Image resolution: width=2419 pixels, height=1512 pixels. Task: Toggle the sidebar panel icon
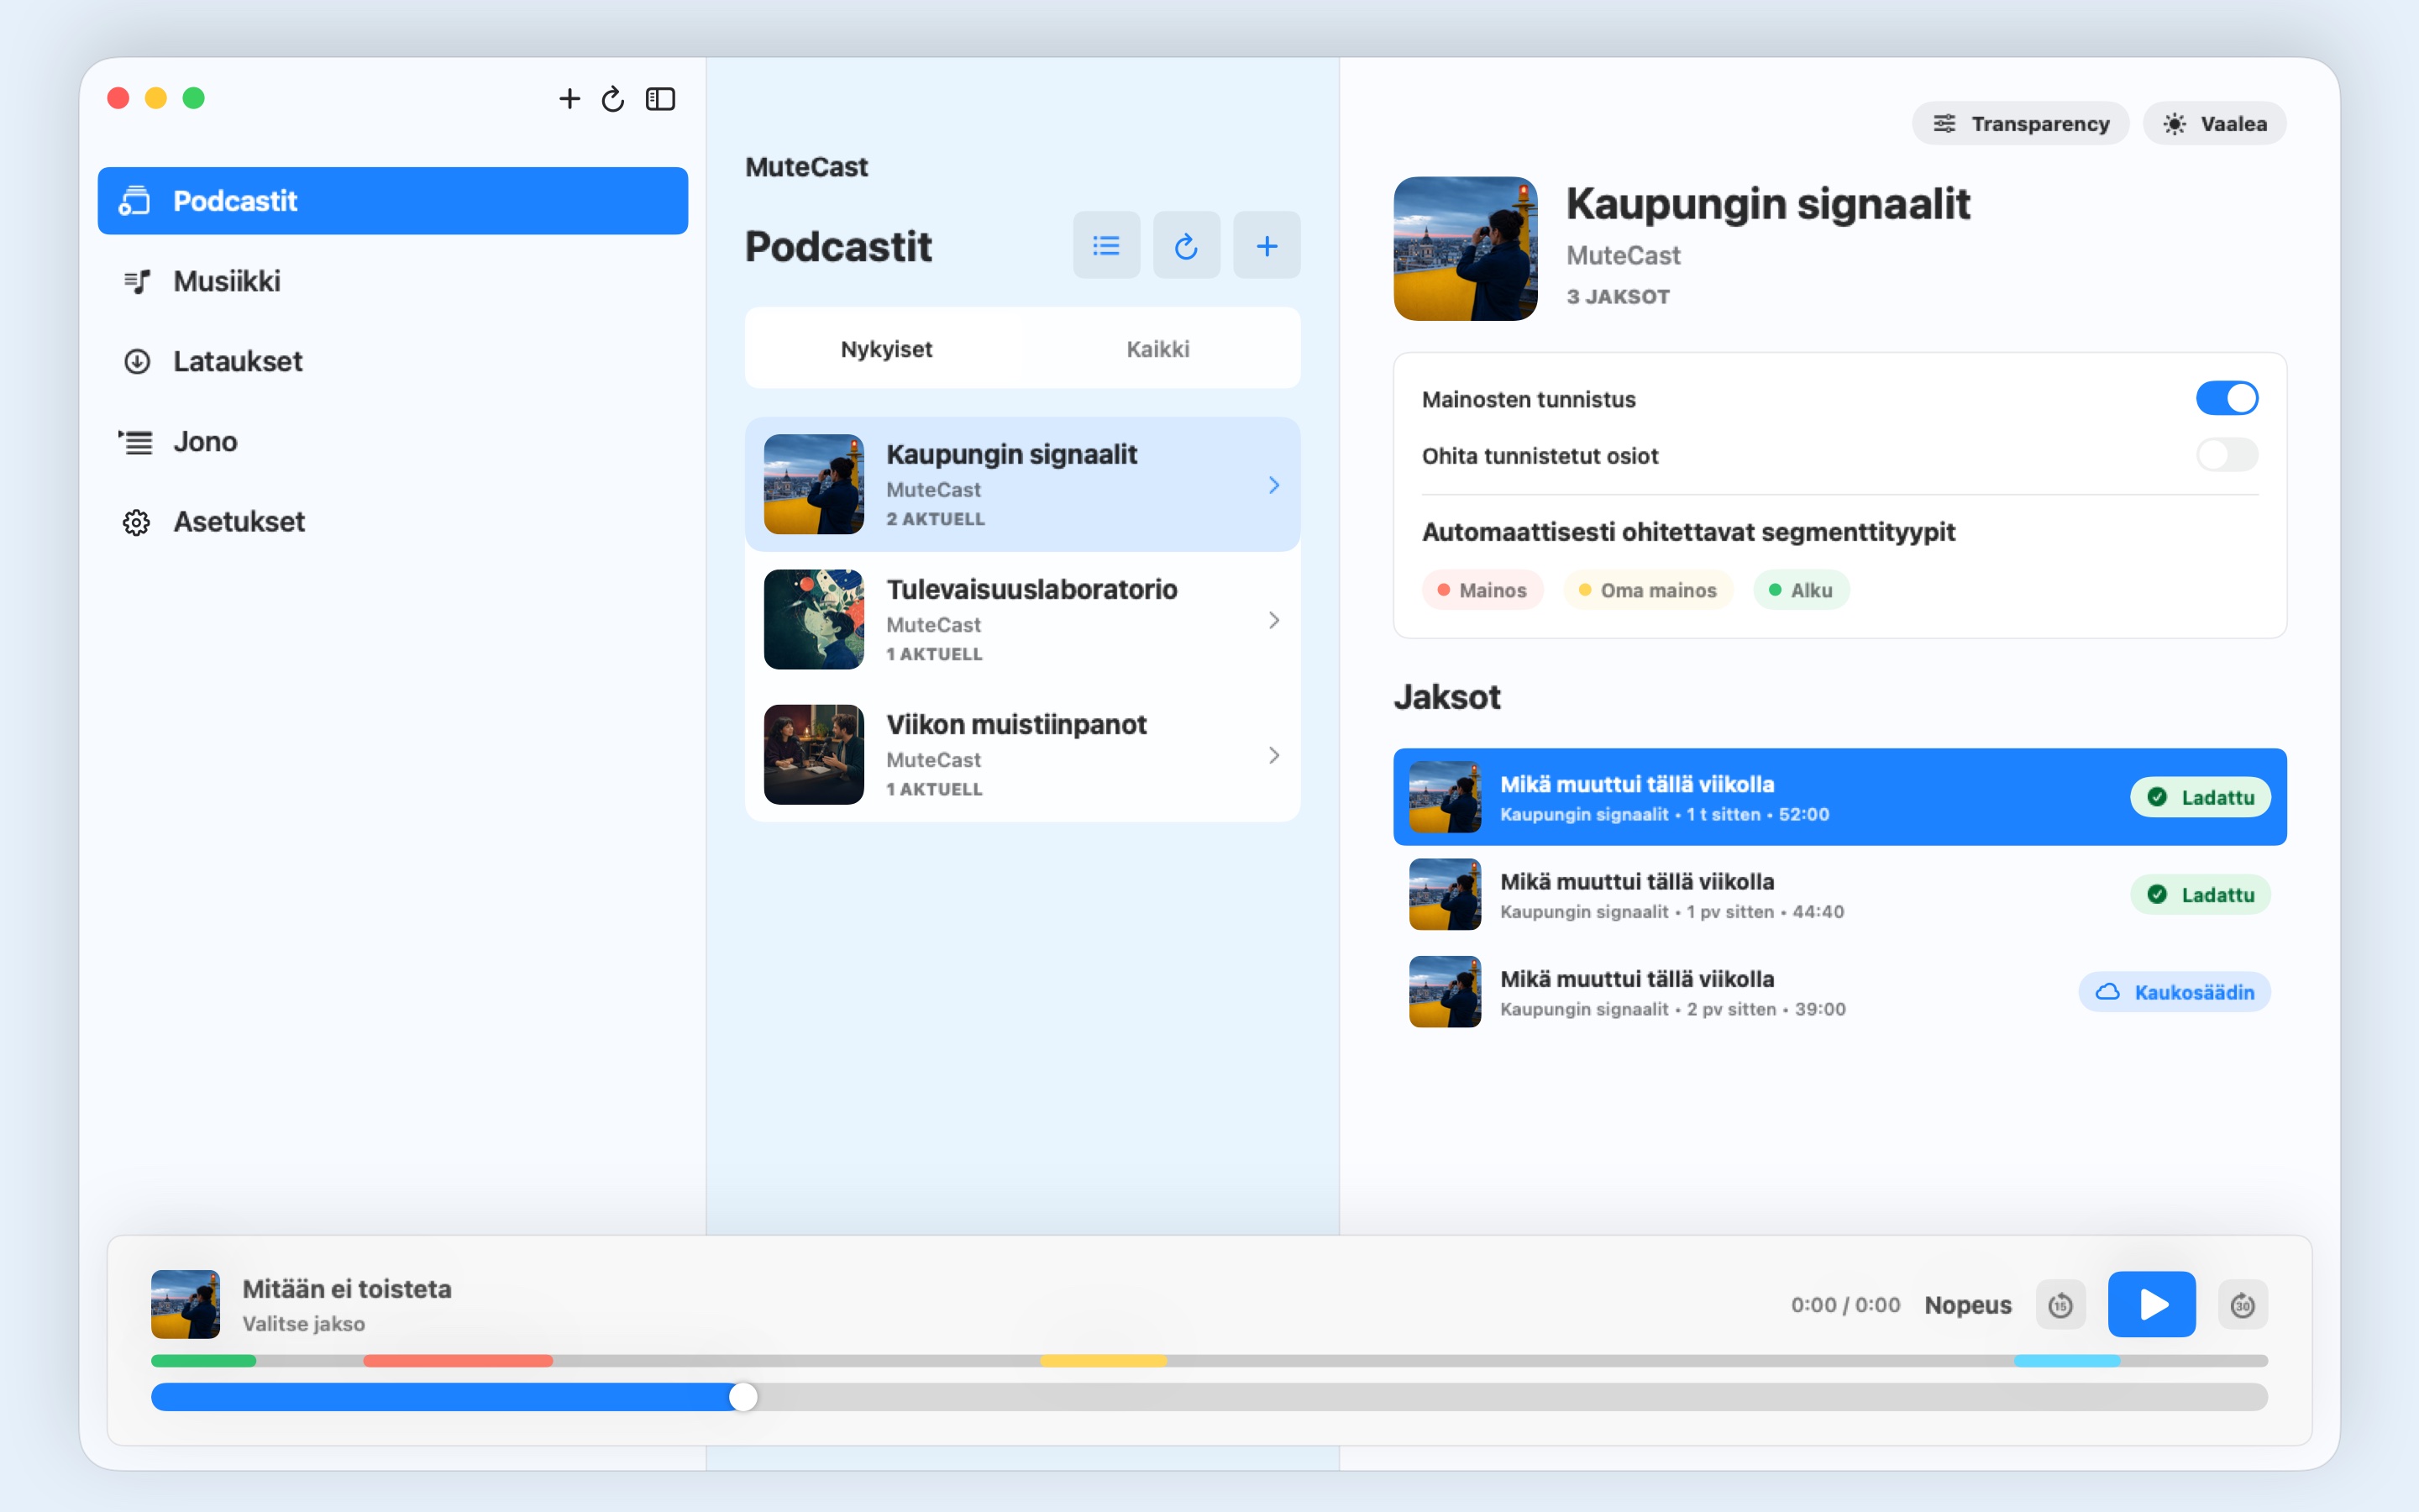point(661,99)
